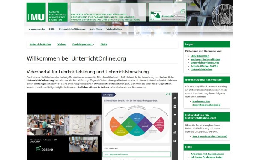257x160 pixels.
Task: Expand the Projektpartner dropdown menu
Action: coord(83,44)
